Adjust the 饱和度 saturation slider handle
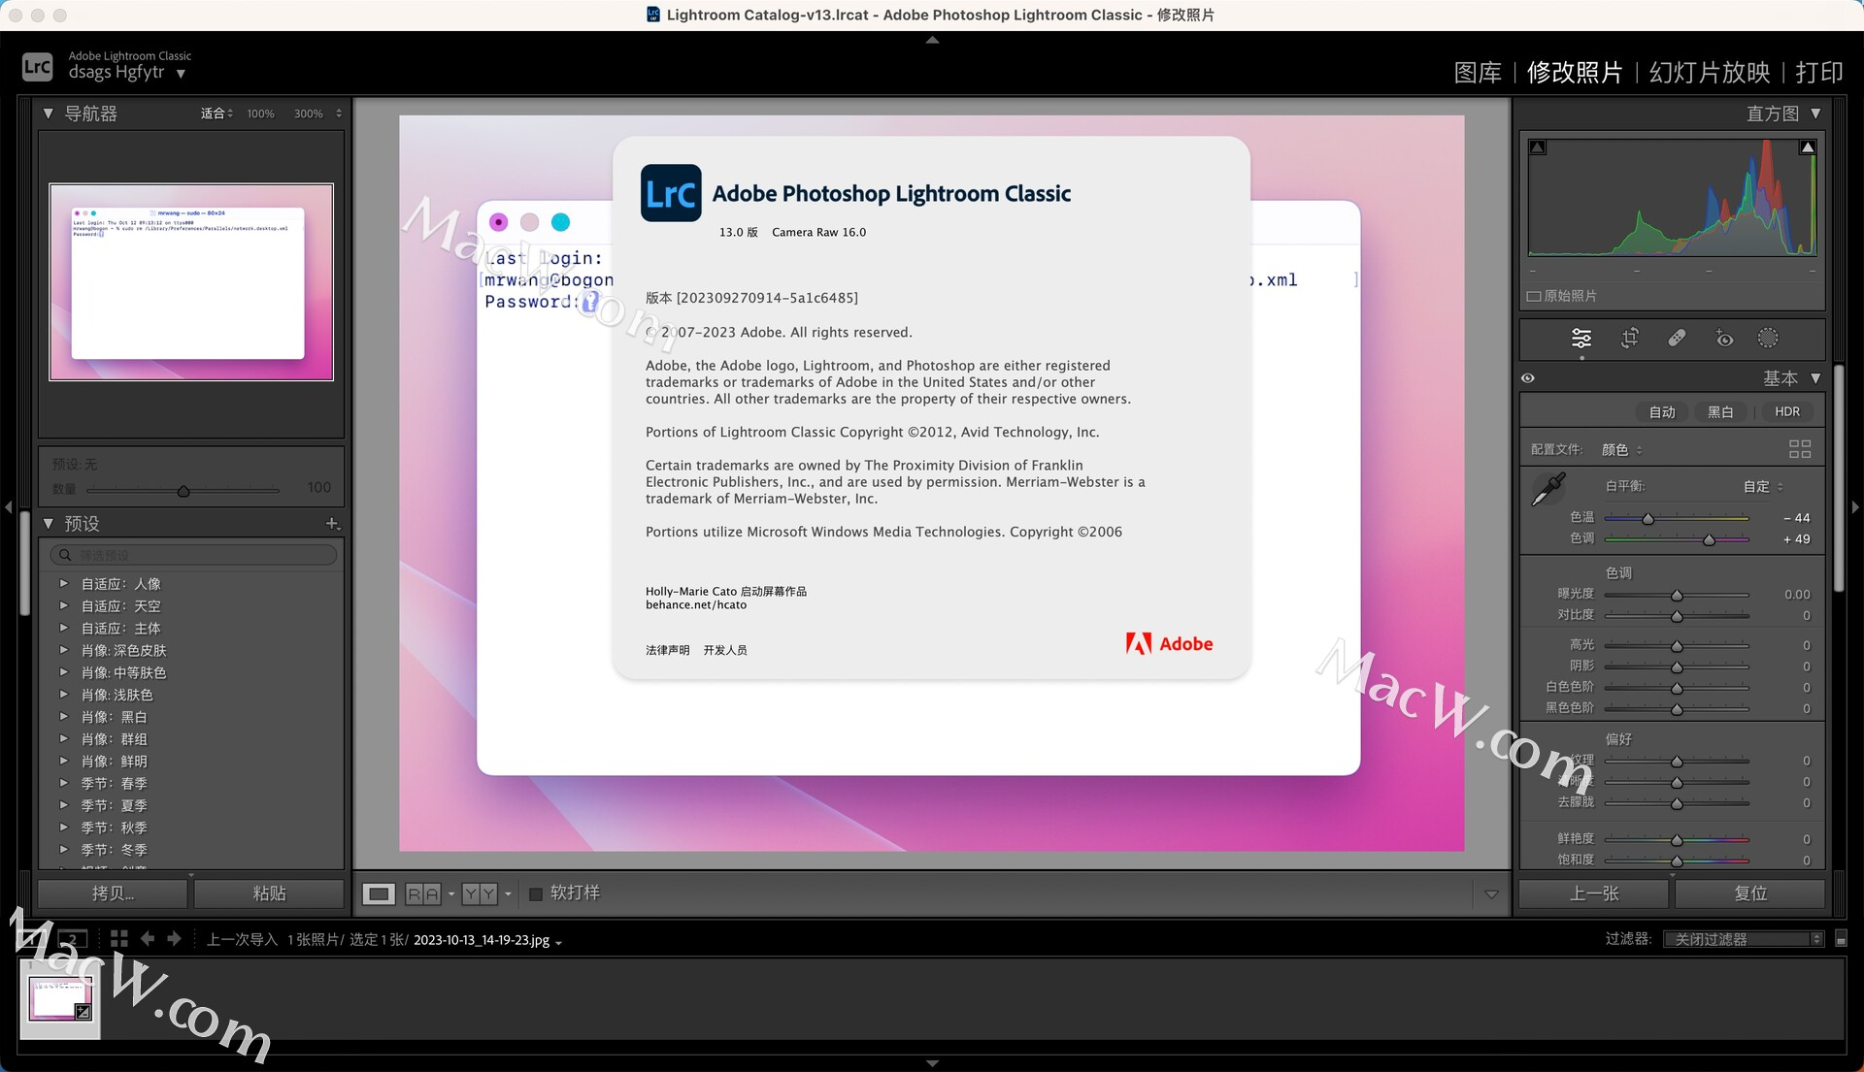 point(1677,861)
